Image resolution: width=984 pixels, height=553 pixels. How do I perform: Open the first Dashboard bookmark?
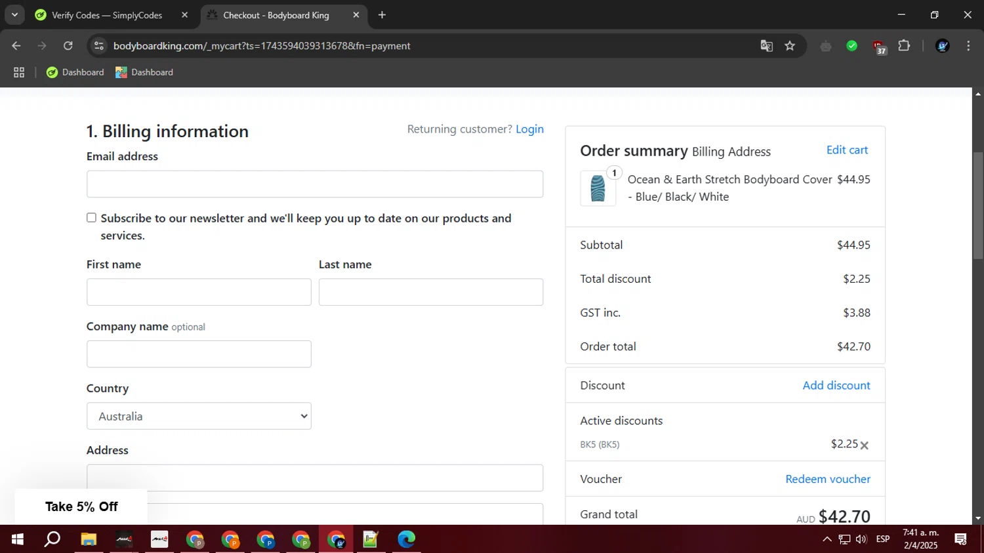pyautogui.click(x=75, y=72)
